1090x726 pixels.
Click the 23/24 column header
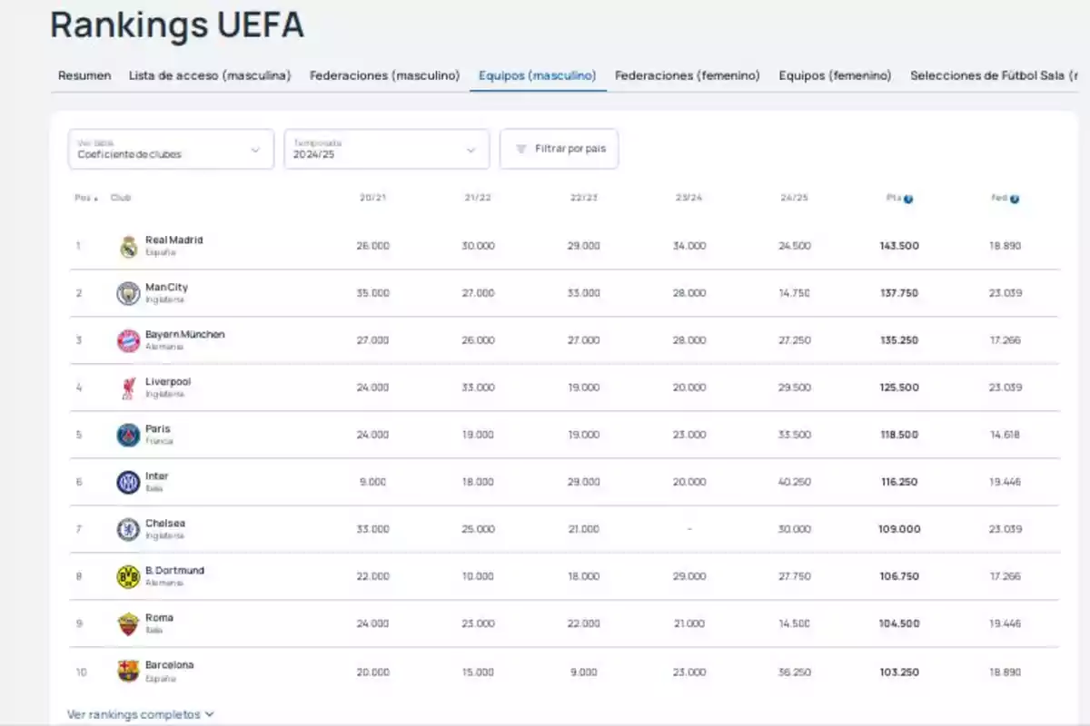click(x=689, y=198)
